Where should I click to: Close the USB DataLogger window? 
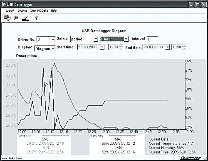point(204,5)
